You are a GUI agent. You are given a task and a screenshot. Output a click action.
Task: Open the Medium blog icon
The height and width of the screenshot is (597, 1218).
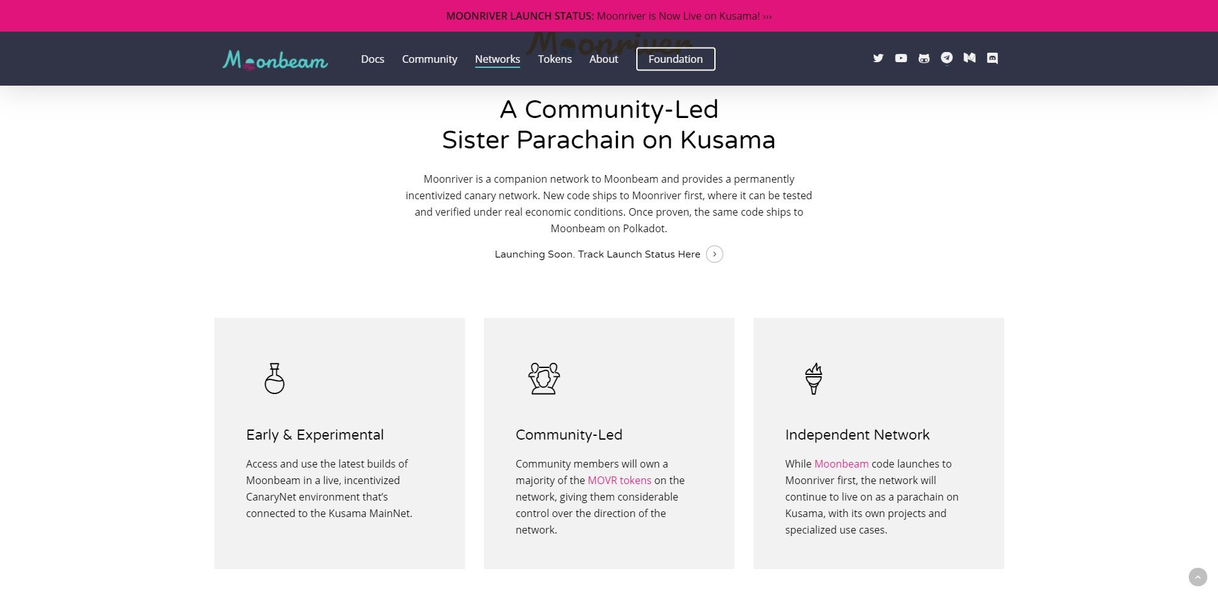pos(969,58)
